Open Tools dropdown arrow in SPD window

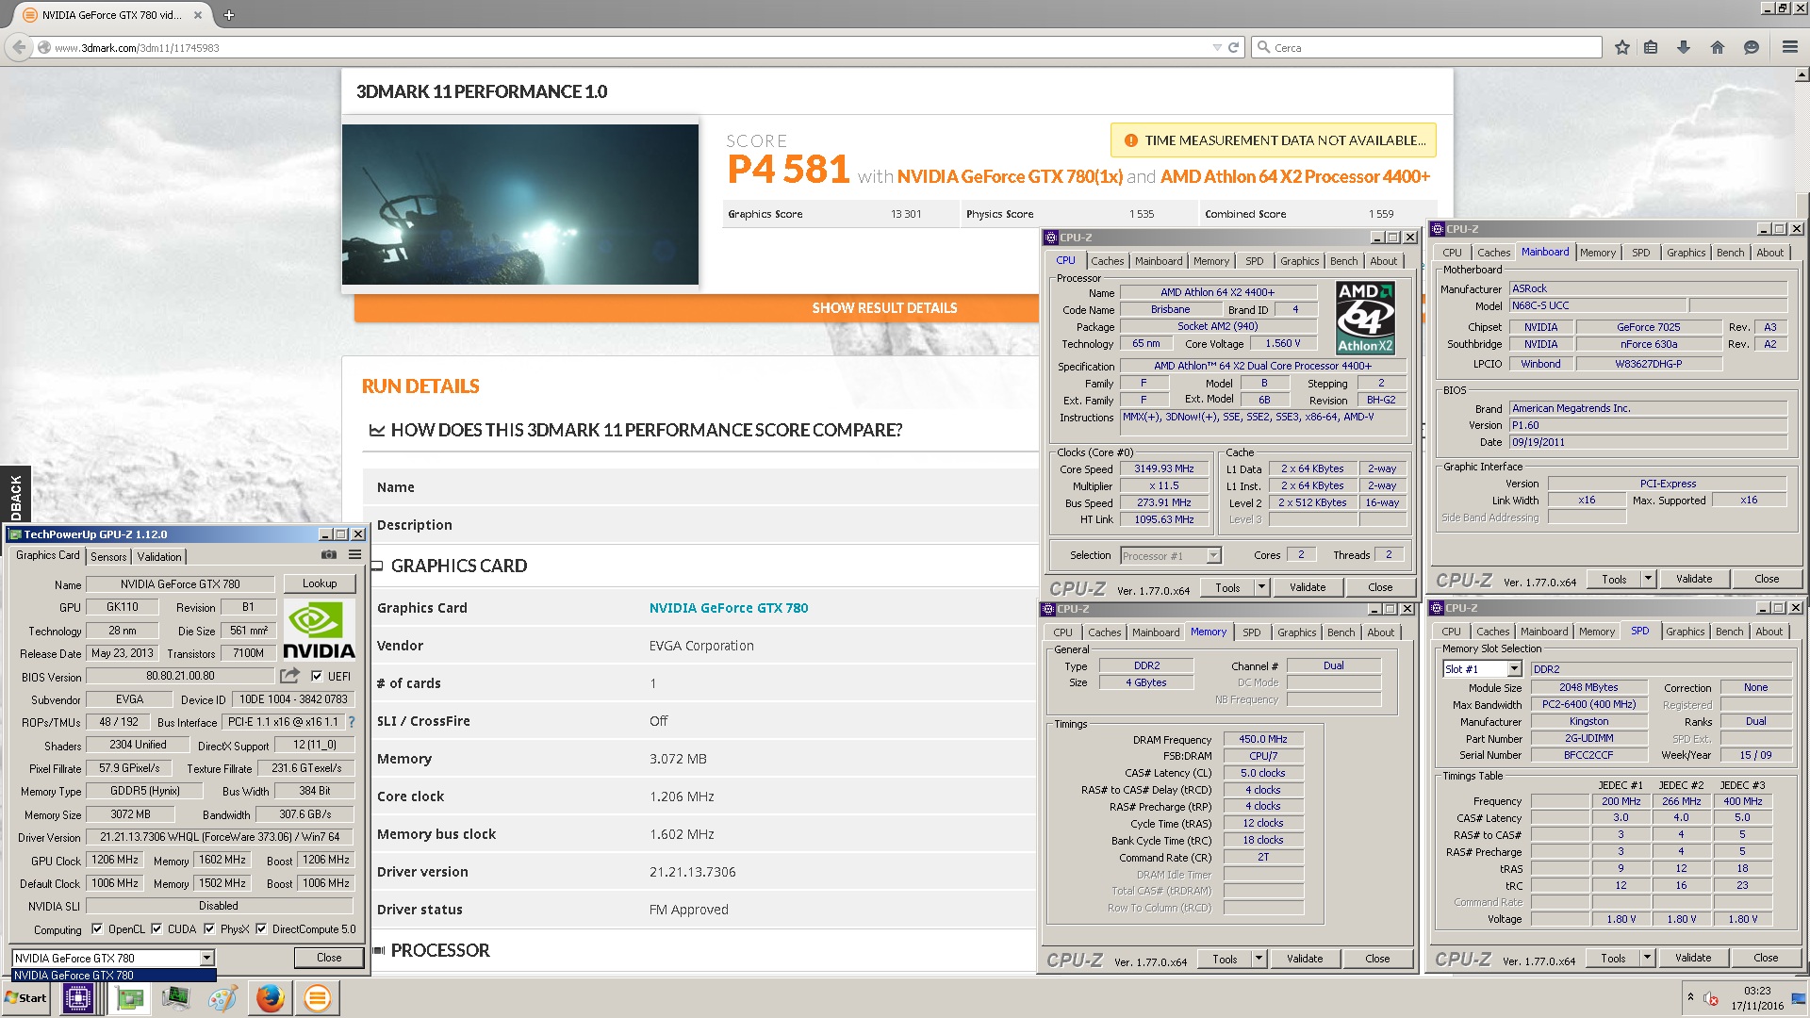coord(1647,958)
